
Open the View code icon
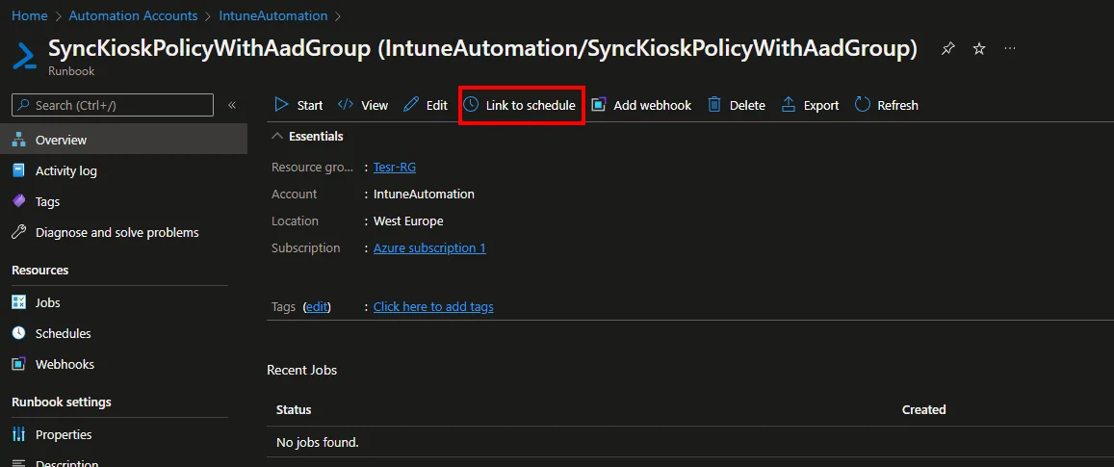(346, 105)
